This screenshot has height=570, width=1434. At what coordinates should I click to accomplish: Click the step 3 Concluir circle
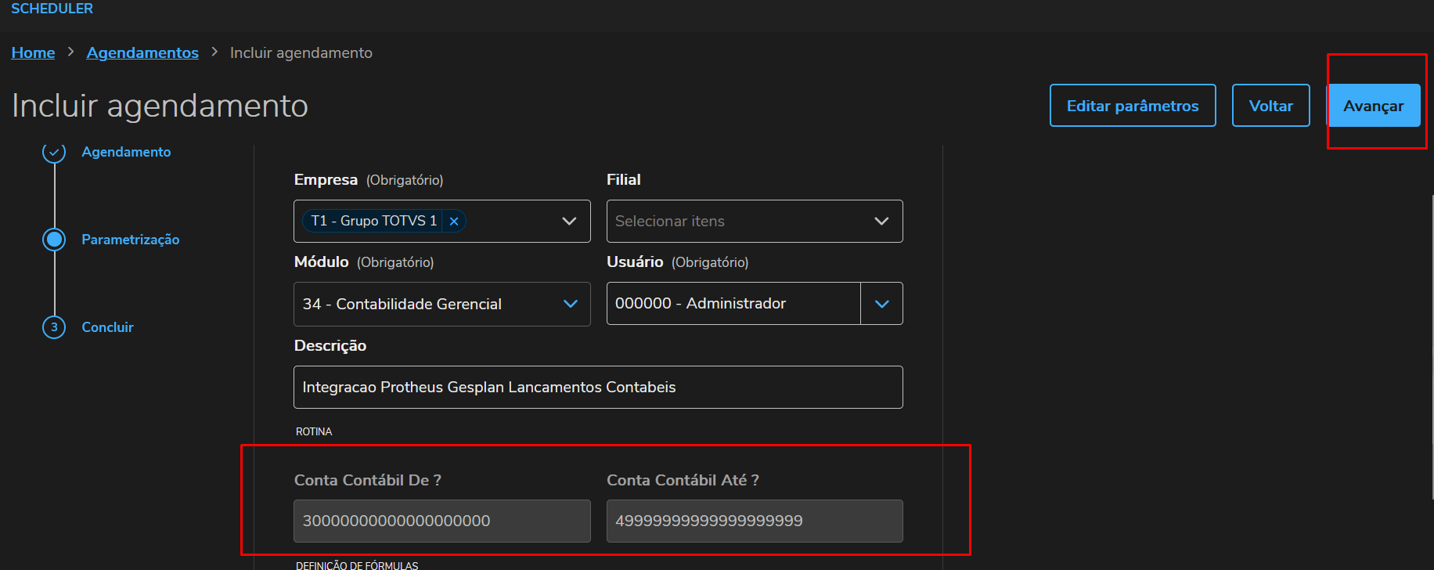(54, 327)
